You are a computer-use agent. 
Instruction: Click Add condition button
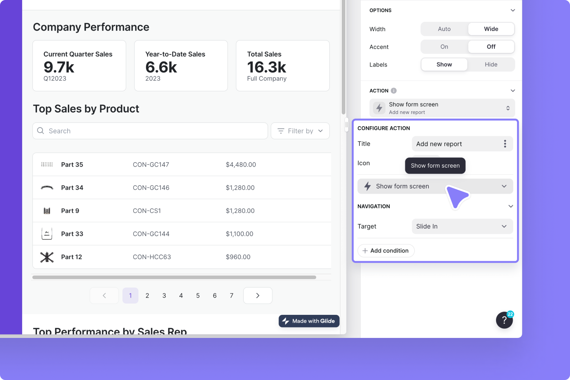point(386,251)
